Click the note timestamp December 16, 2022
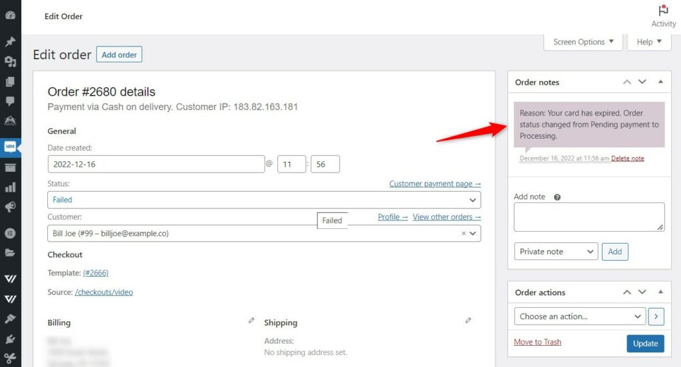This screenshot has width=681, height=367. (564, 158)
